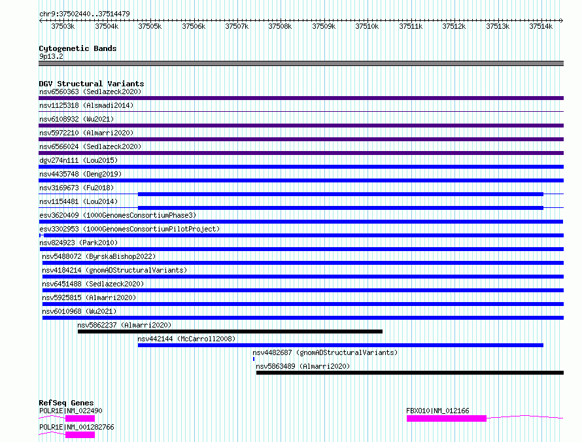Click the nsv6560363 (Sedlazeck2020) variant label
Image resolution: width=582 pixels, height=442 pixels.
tap(90, 92)
